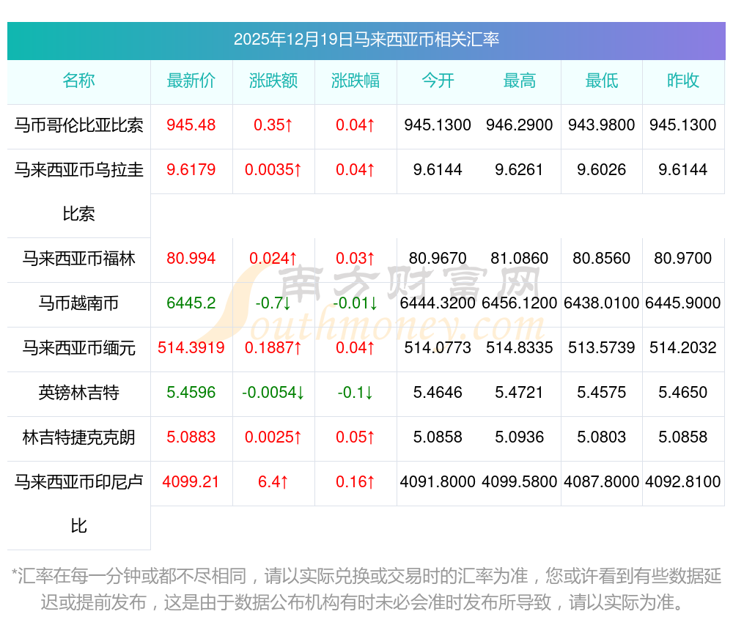This screenshot has width=733, height=625.
Task: Select the 马来西亚币福林 row name
Action: (78, 259)
